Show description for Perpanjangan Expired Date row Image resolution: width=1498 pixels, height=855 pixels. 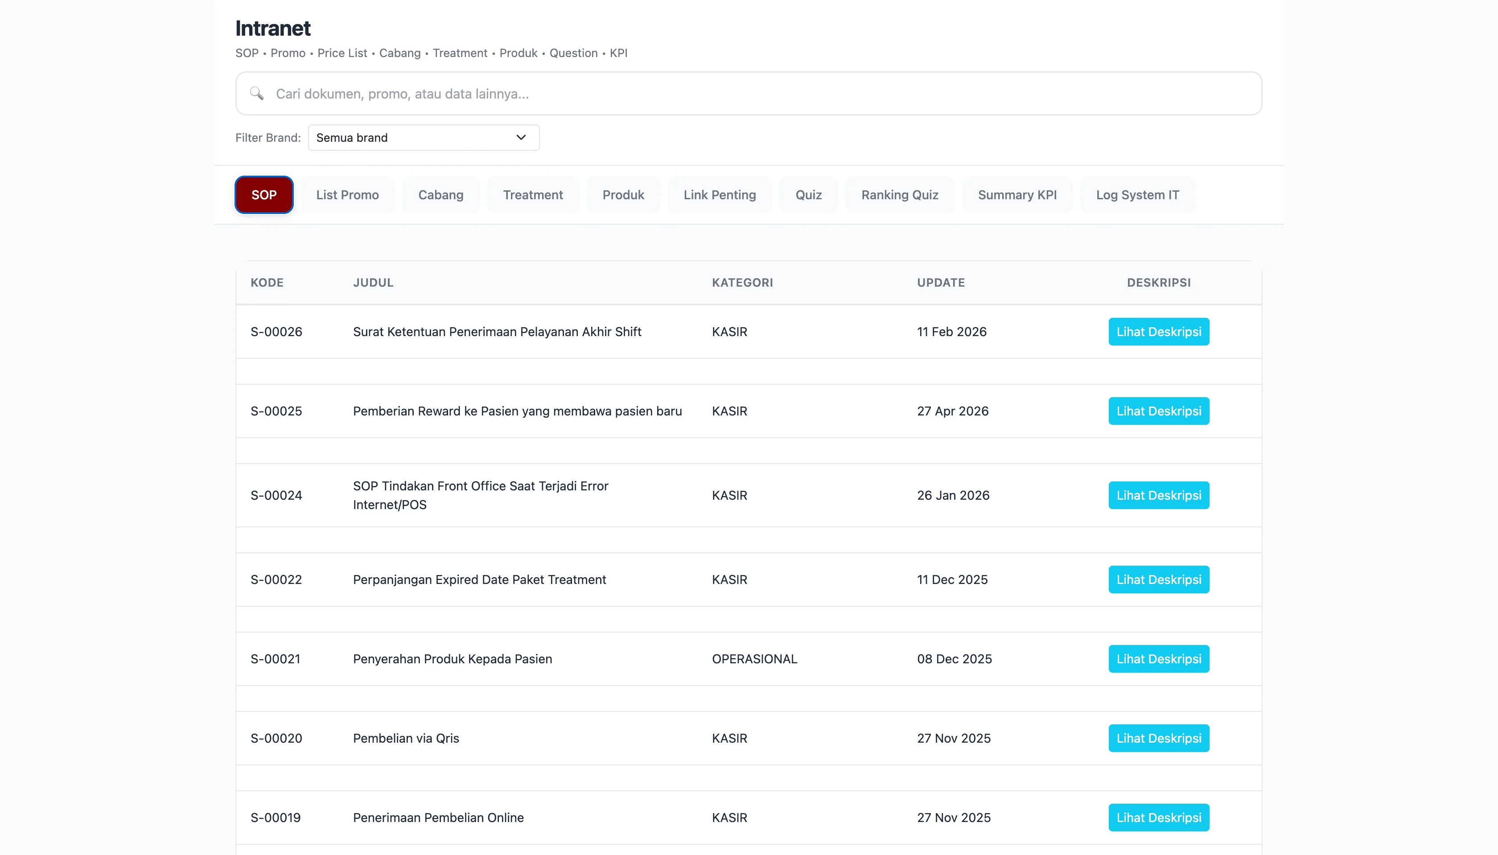[1159, 580]
